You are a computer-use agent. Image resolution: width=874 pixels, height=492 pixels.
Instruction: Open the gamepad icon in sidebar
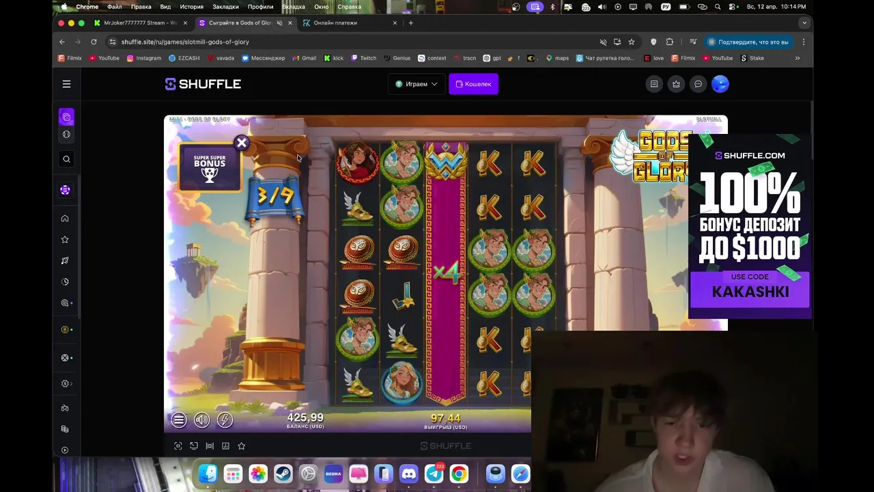[x=65, y=408]
